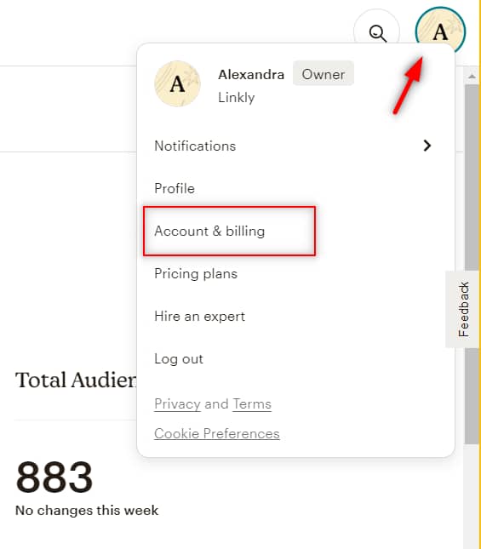Open Cookie Preferences link

click(x=217, y=433)
